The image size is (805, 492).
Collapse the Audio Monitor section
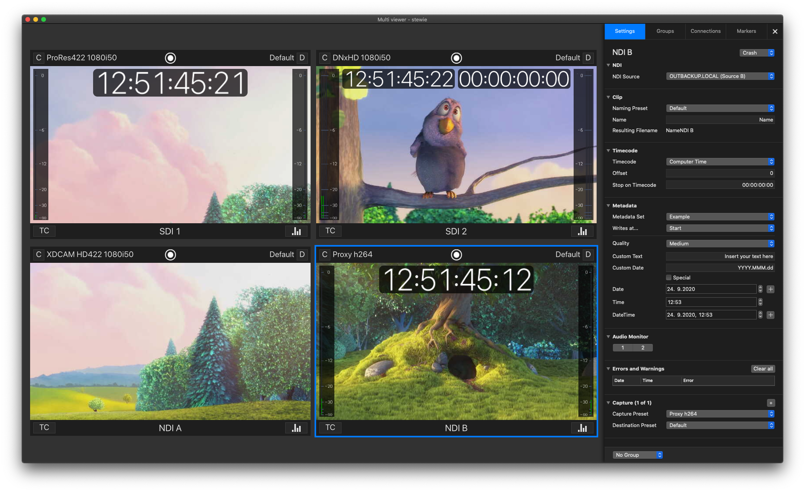click(609, 337)
